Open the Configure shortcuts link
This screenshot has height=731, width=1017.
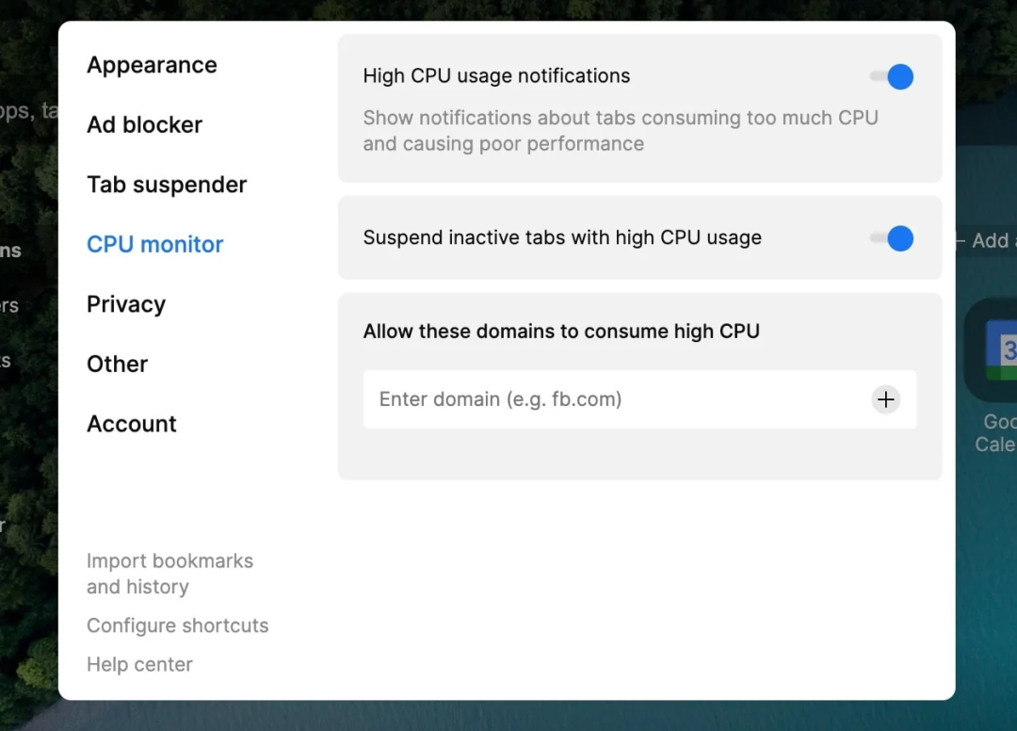click(178, 625)
